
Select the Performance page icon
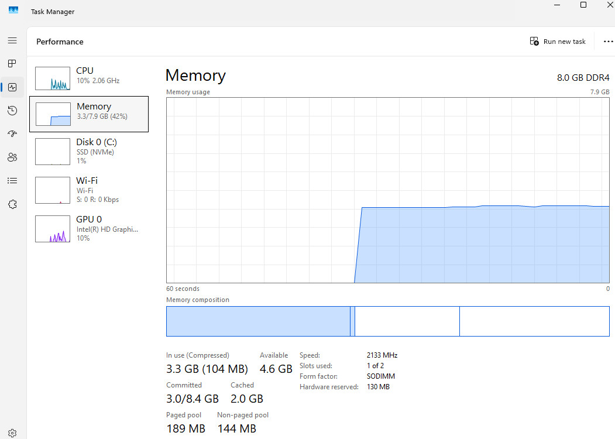click(x=12, y=87)
